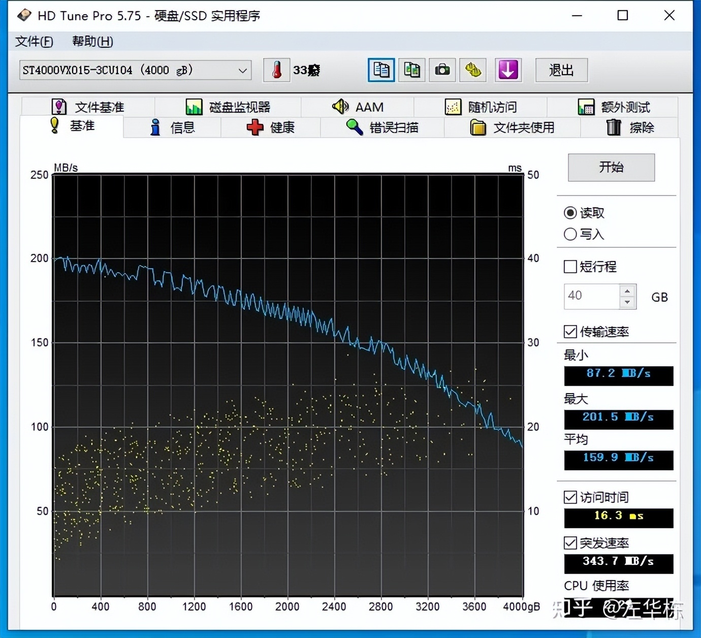Click the copy text to clipboard icon
Screen dimensions: 701x638
coord(380,70)
